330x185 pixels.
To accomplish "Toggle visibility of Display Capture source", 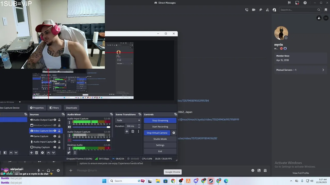I will (55, 147).
